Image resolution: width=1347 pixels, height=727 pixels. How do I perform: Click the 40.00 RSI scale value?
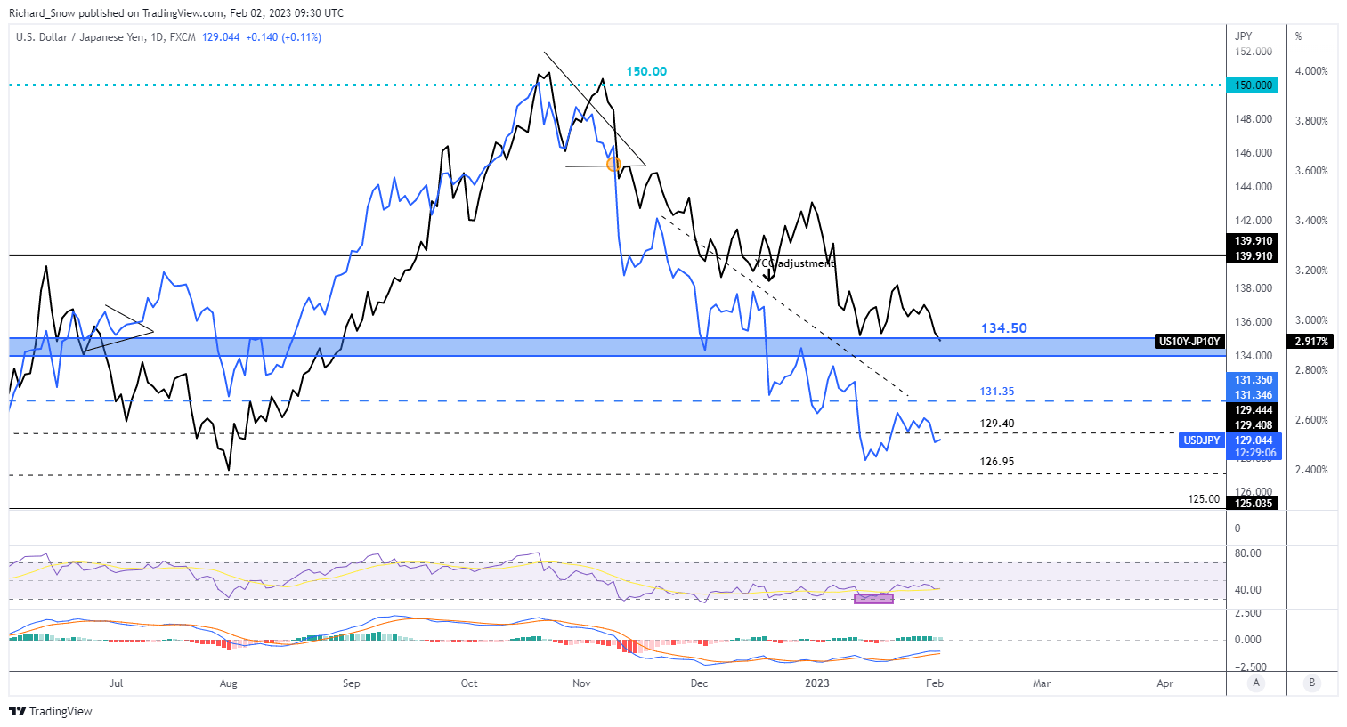[1247, 590]
